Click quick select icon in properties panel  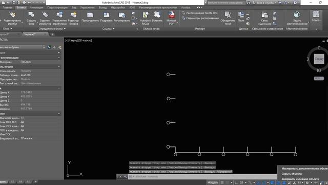59,47
